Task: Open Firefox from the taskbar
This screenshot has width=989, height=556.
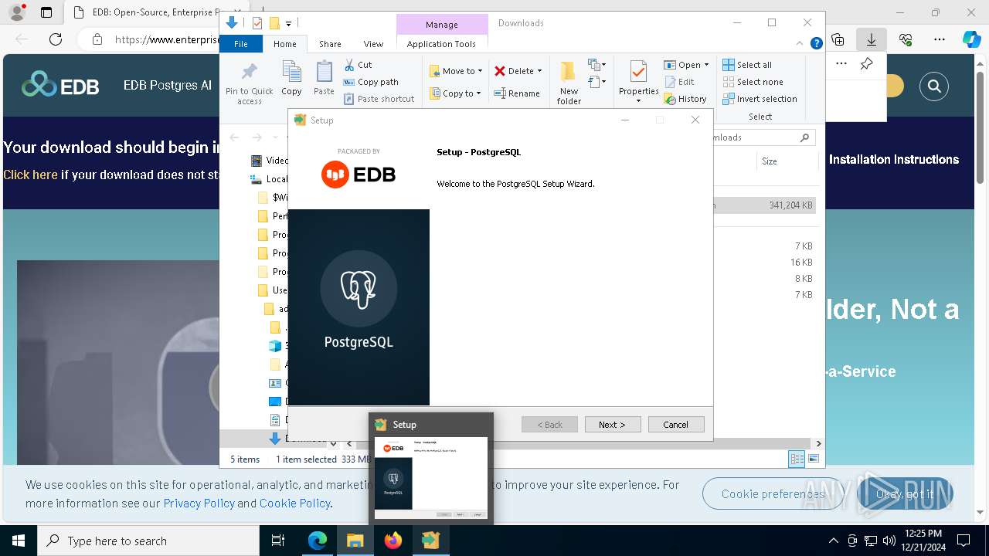Action: (393, 541)
